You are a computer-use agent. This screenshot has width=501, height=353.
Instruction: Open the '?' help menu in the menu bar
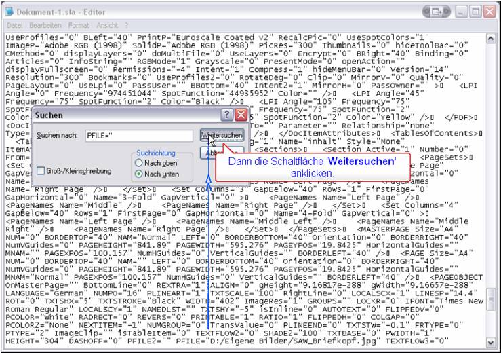pyautogui.click(x=125, y=25)
